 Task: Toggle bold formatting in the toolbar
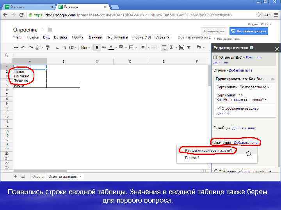coord(97,47)
